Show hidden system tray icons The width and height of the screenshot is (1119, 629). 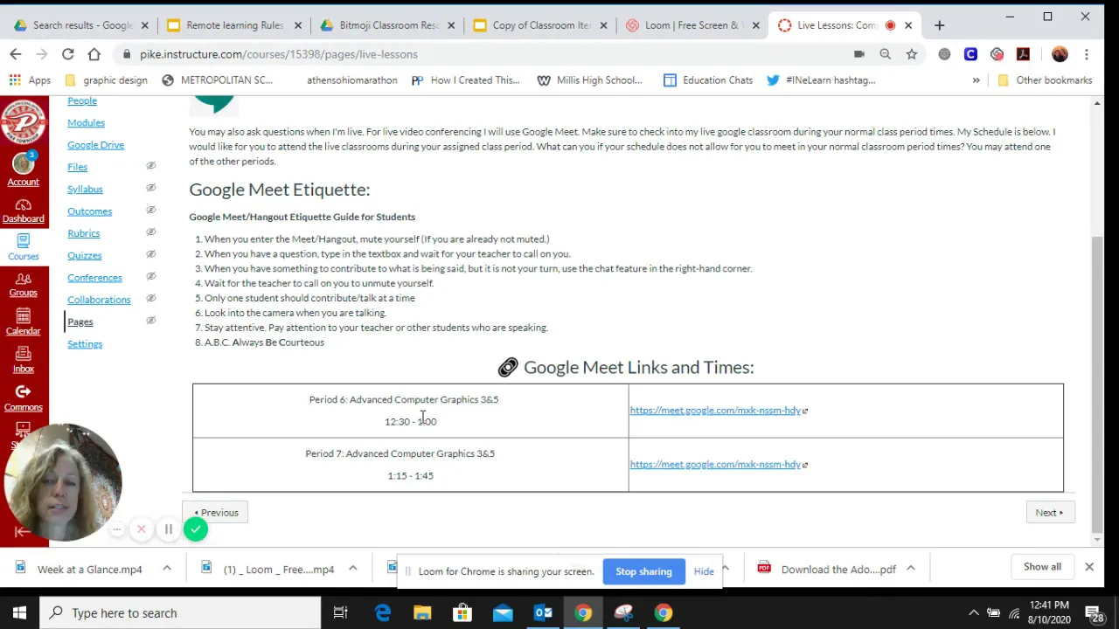coord(973,612)
